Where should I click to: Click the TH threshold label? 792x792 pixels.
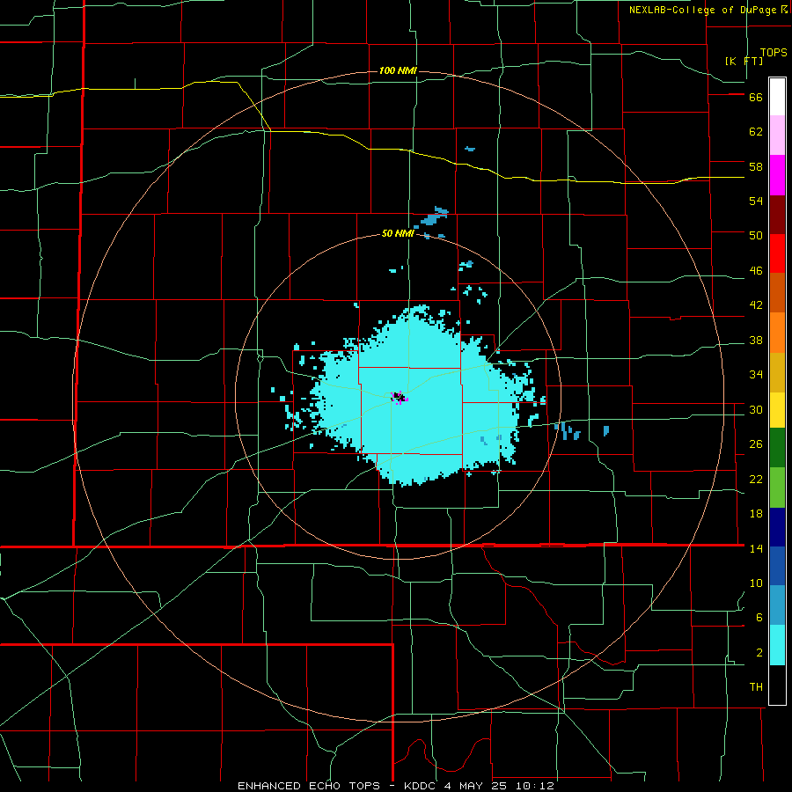click(756, 687)
